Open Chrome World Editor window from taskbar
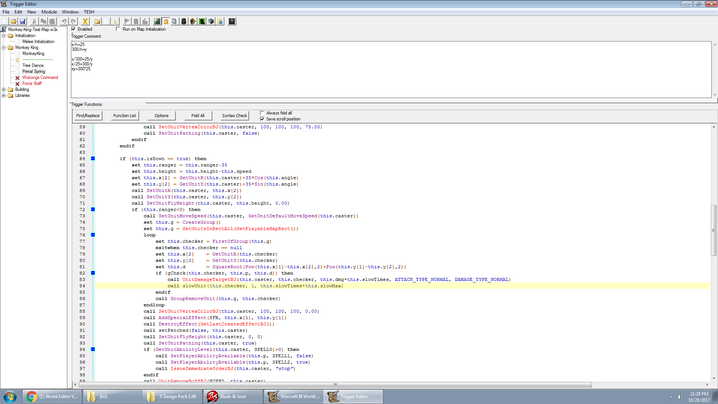Viewport: 718px width, 404px height. [52, 397]
